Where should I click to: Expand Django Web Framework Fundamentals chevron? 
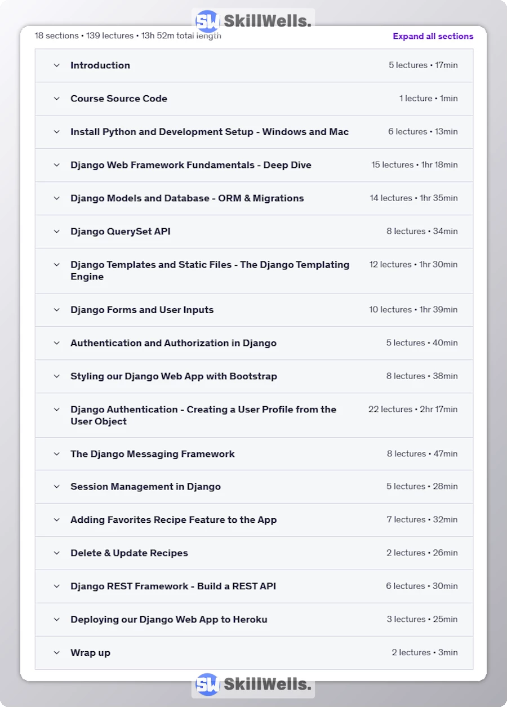coord(56,165)
